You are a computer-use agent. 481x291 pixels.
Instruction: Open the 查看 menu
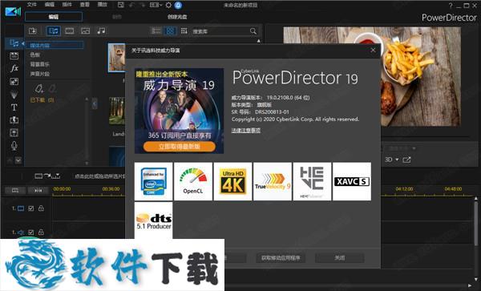[x=85, y=5]
